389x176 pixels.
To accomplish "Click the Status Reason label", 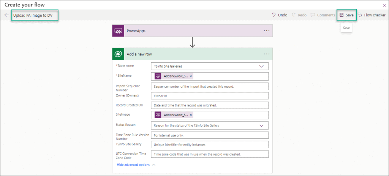I will (x=125, y=125).
